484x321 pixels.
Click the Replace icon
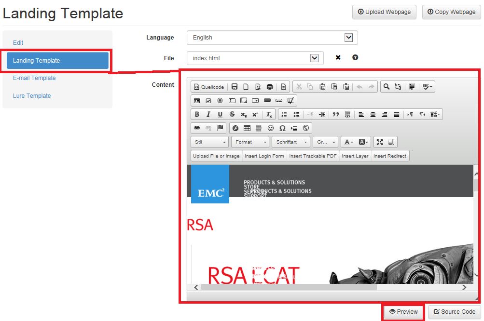coord(398,87)
